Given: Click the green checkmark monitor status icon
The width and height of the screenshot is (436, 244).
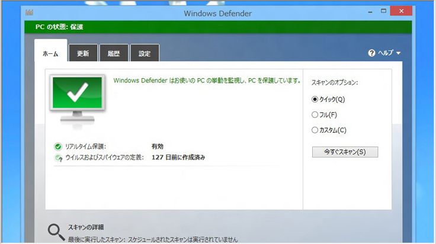Looking at the screenshot, I should [77, 99].
